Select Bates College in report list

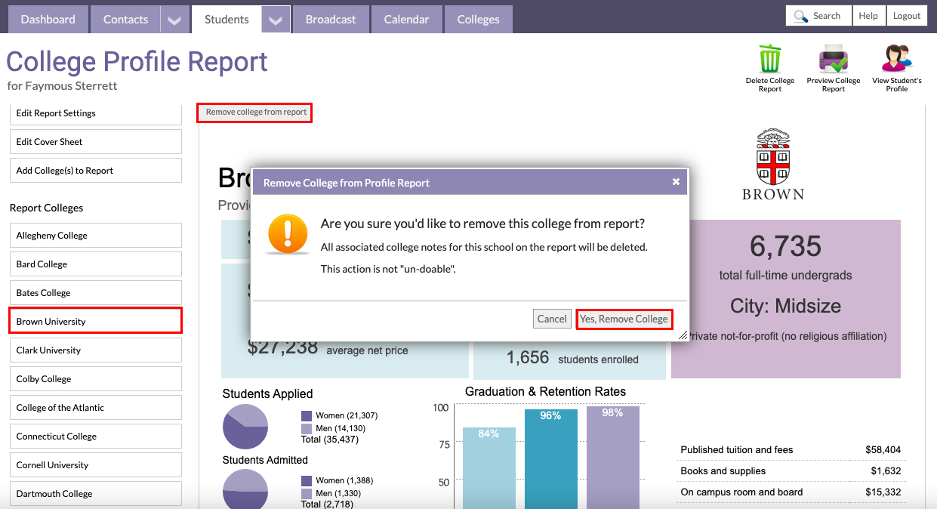(x=96, y=293)
